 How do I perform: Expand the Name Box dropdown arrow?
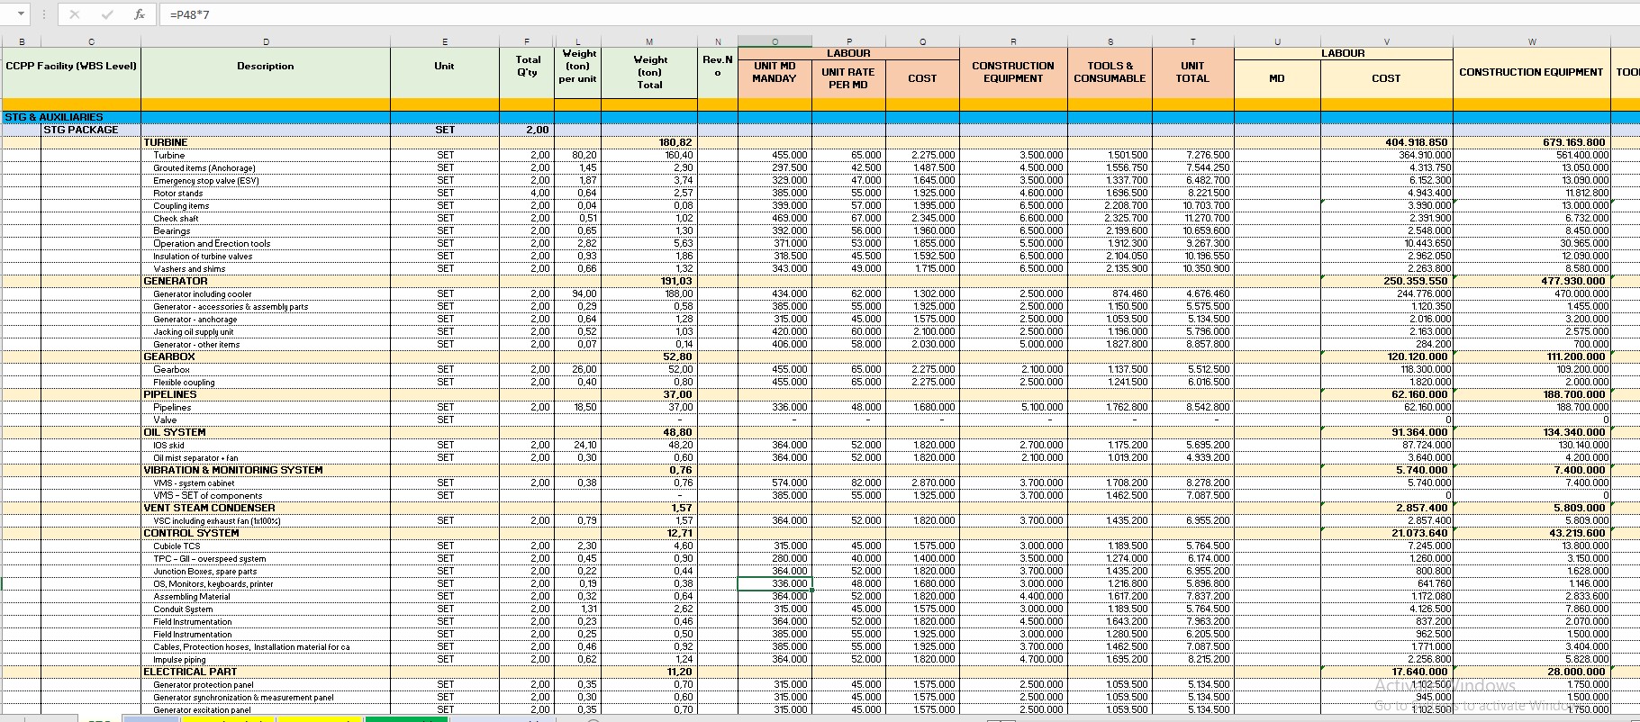pos(21,14)
